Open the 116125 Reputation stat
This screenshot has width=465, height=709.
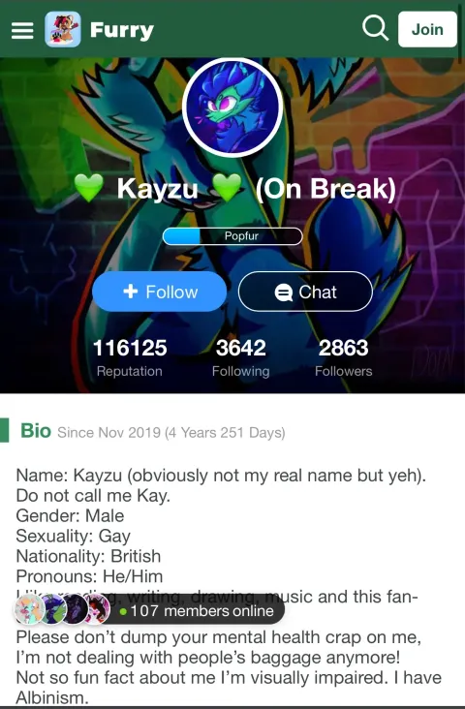point(130,357)
